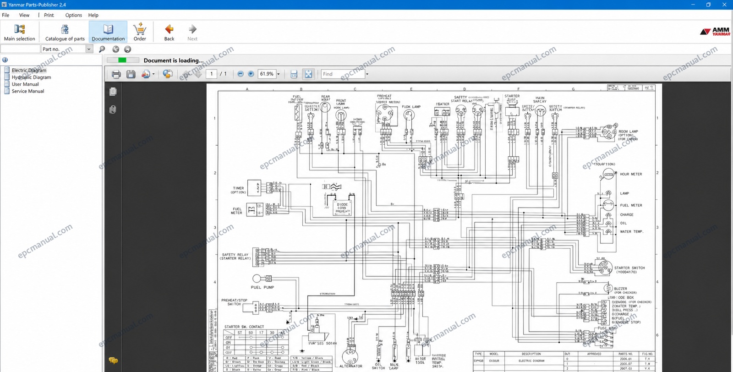Click the grey Next arrow button

click(x=192, y=32)
